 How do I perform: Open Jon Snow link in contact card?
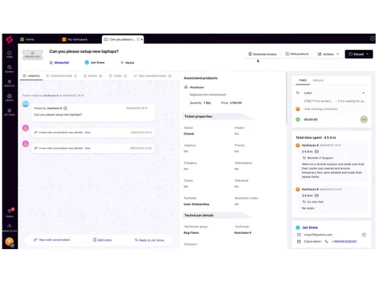[x=310, y=227]
